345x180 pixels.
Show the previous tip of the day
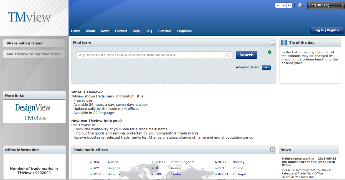282,43
